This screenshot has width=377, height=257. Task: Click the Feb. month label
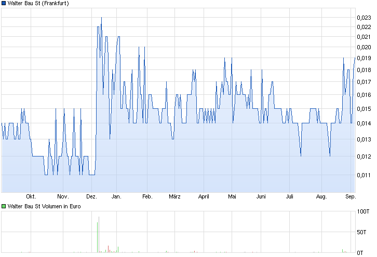click(147, 196)
